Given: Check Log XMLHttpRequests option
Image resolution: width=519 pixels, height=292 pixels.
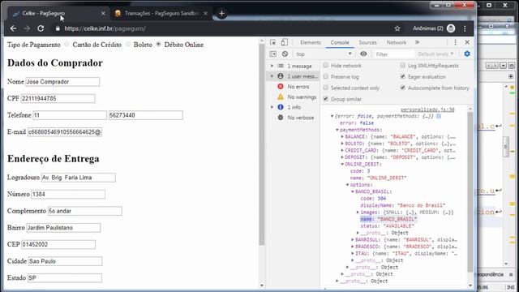Looking at the screenshot, I should pyautogui.click(x=402, y=65).
